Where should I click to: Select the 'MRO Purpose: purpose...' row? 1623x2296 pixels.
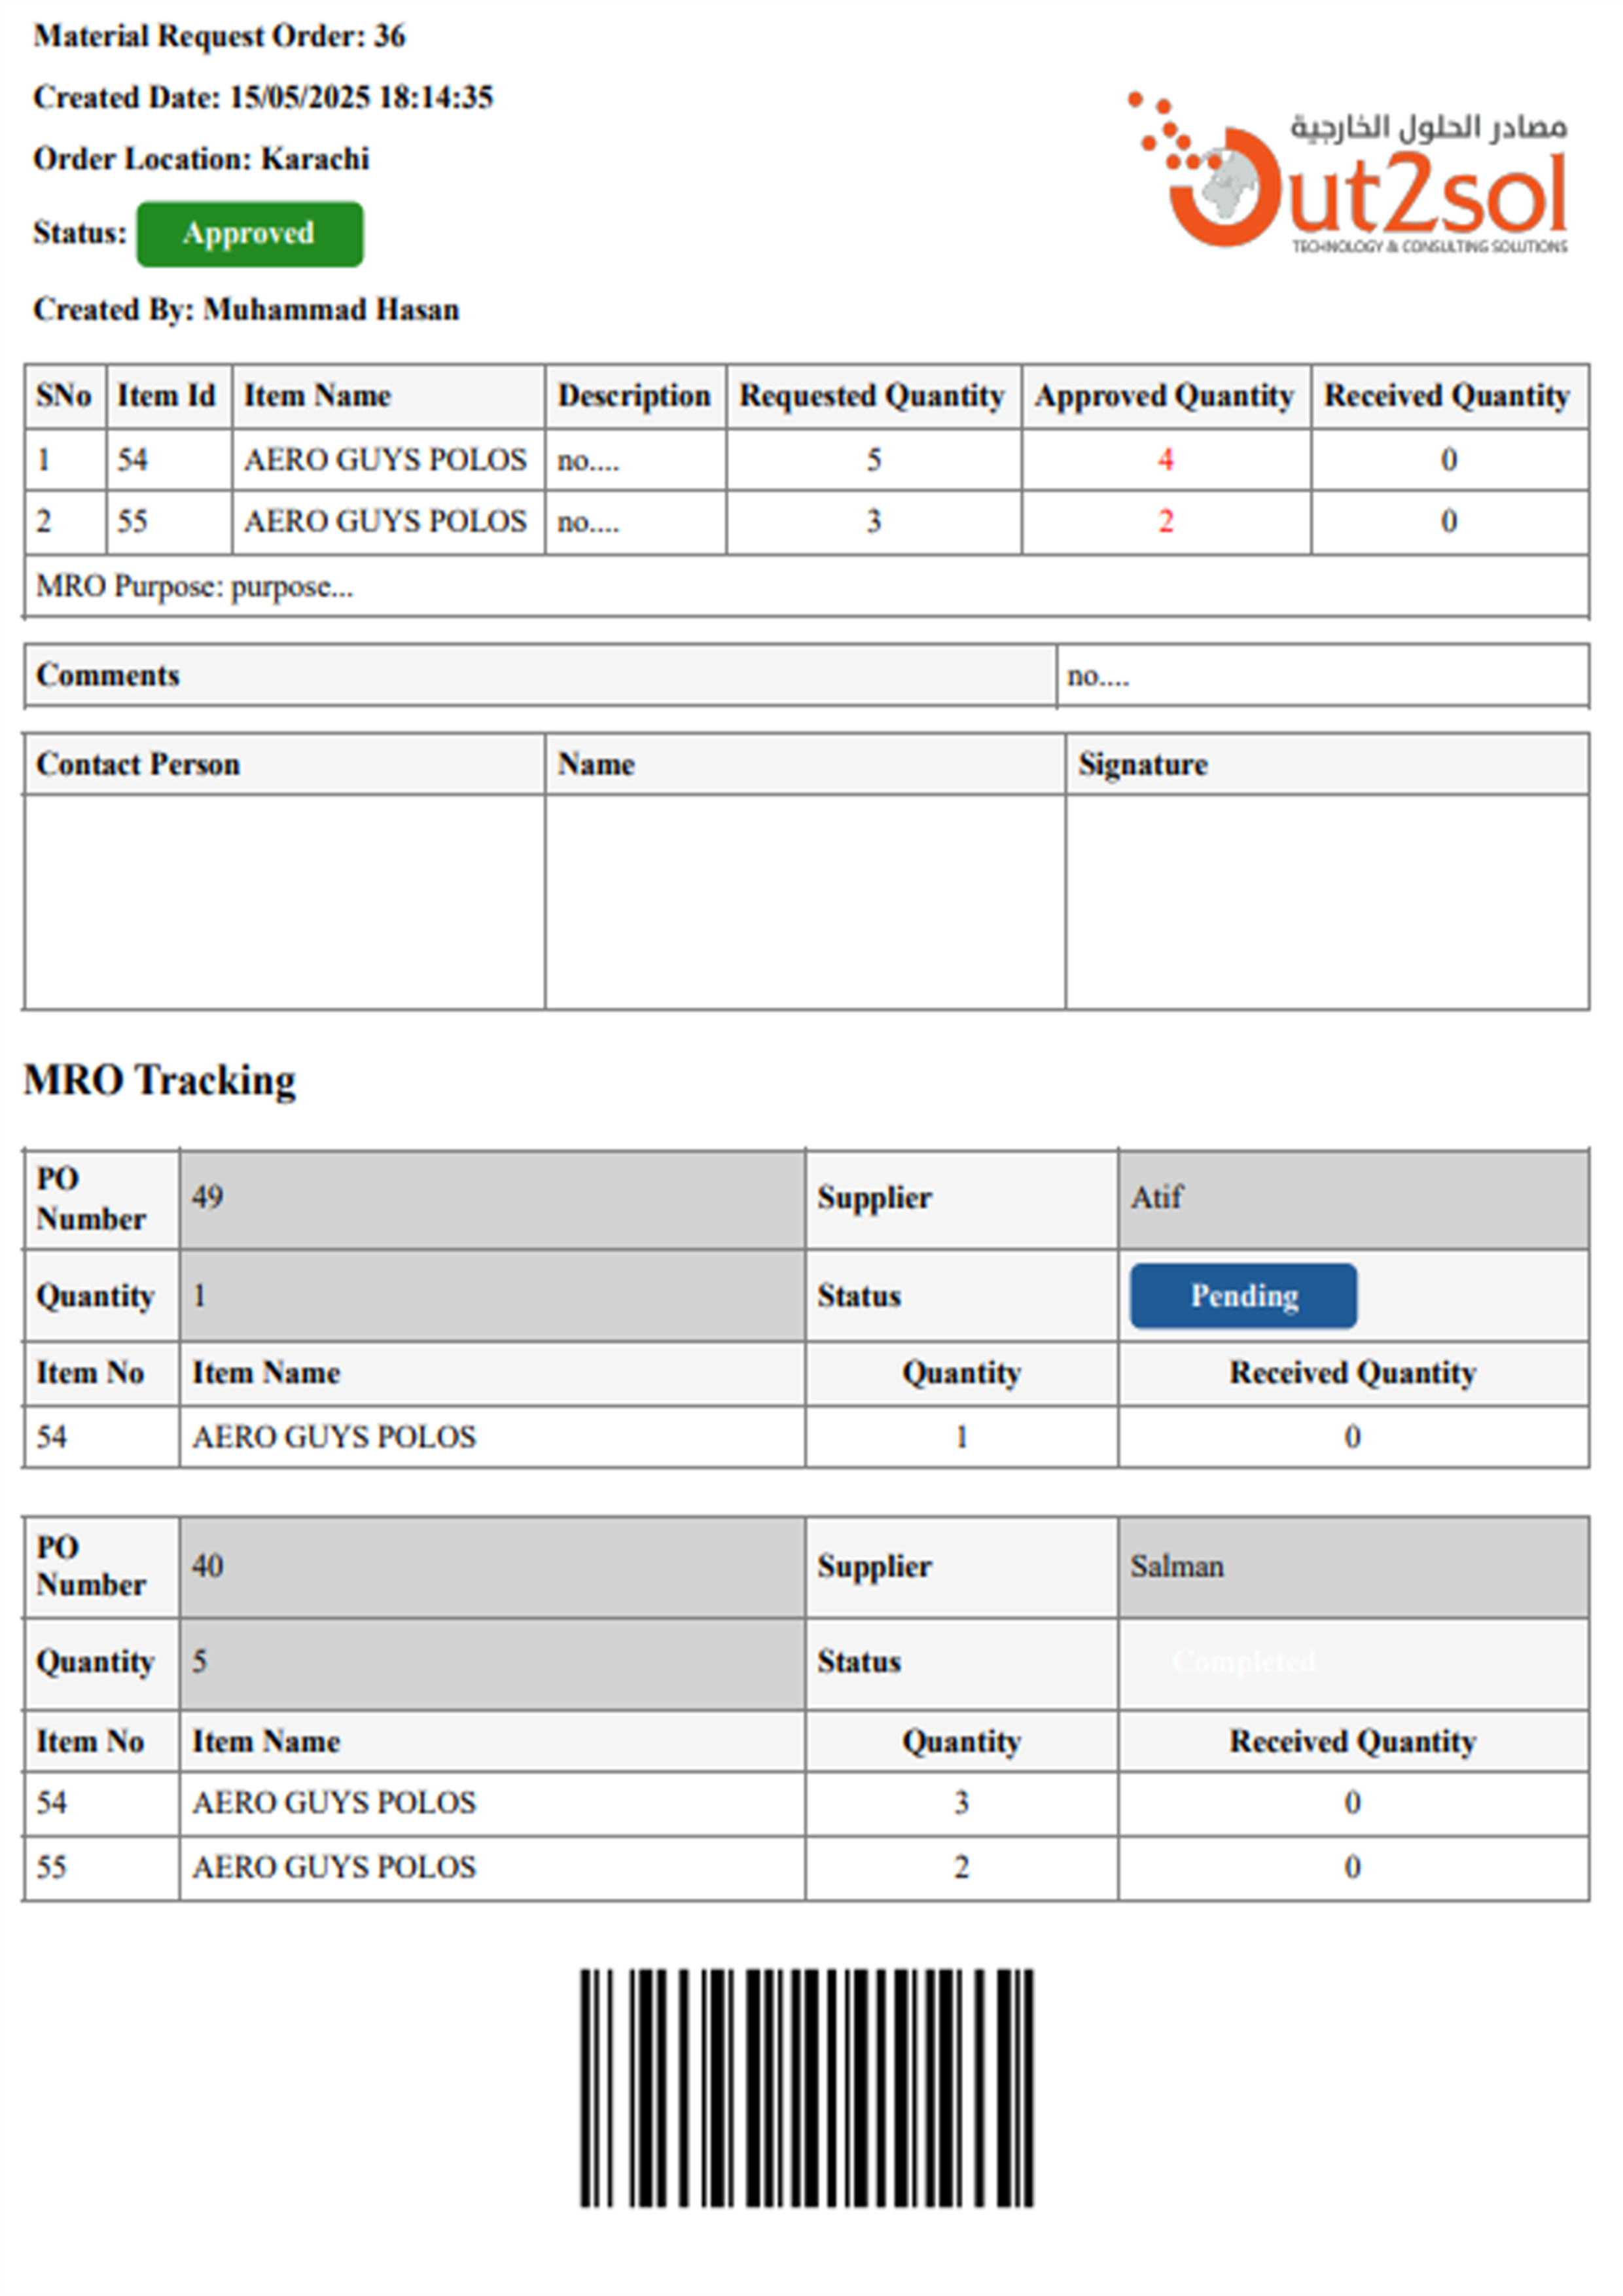pos(807,587)
